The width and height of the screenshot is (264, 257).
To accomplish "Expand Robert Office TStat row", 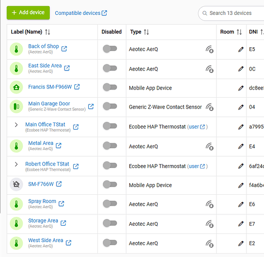I will 16,164.
